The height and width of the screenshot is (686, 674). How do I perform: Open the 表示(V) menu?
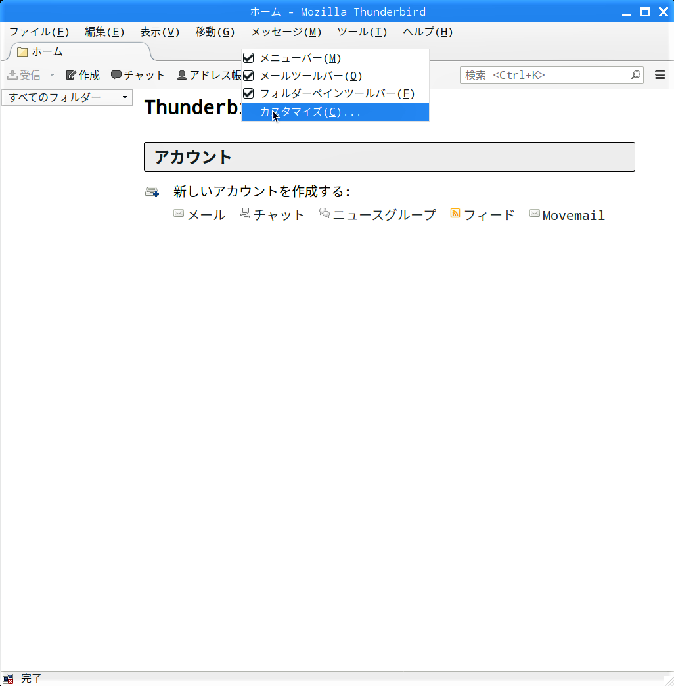[159, 32]
